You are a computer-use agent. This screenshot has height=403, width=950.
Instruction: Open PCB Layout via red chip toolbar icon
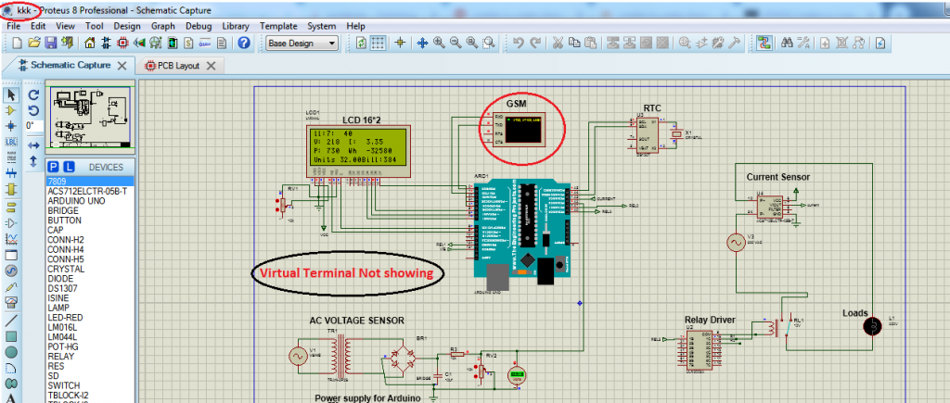point(123,43)
